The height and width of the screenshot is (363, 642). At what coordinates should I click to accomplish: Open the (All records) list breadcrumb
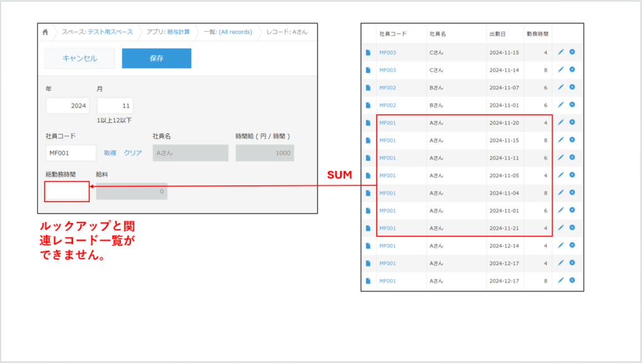click(235, 32)
